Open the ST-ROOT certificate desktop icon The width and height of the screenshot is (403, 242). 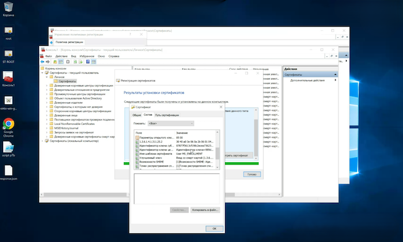(x=8, y=56)
